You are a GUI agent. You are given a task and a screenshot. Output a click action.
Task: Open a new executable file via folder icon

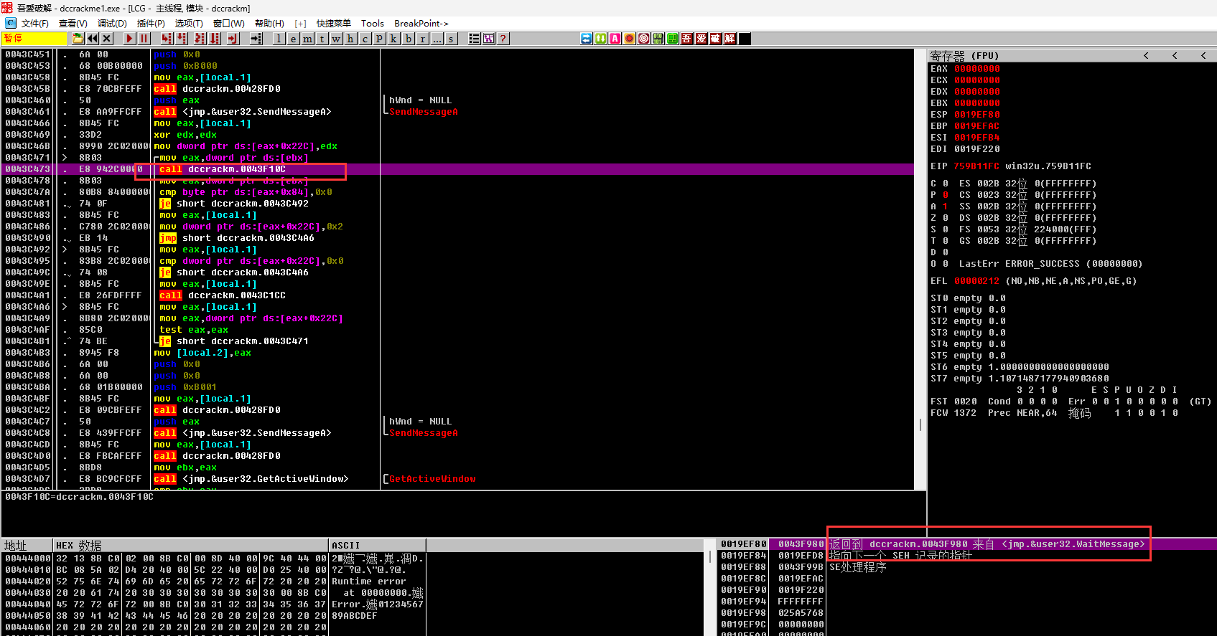click(78, 39)
